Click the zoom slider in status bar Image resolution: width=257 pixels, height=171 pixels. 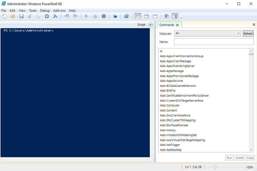pyautogui.click(x=215, y=167)
